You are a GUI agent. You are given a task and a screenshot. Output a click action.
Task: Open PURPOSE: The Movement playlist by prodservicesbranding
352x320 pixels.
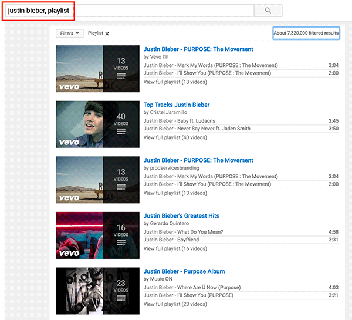[x=198, y=160]
